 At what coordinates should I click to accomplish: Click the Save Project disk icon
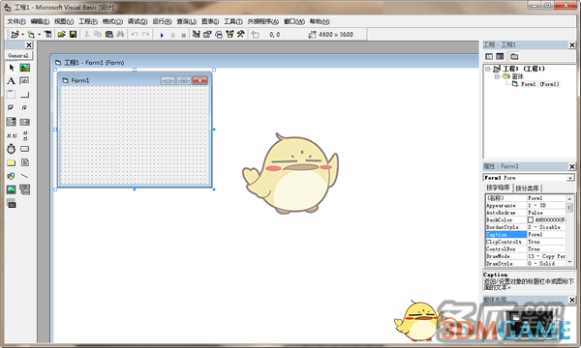click(x=73, y=35)
